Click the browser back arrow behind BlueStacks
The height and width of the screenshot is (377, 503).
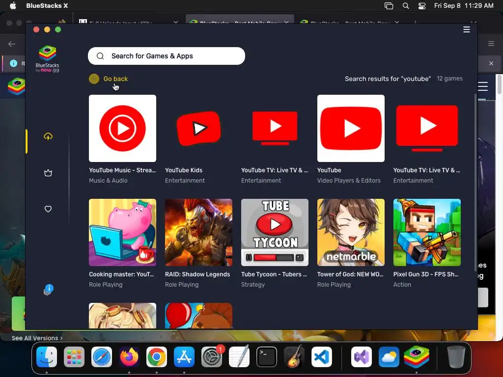pos(12,44)
